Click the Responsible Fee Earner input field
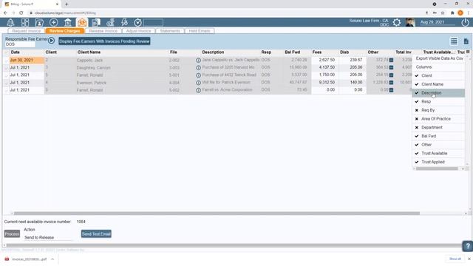This screenshot has height=266, width=473. [20, 44]
